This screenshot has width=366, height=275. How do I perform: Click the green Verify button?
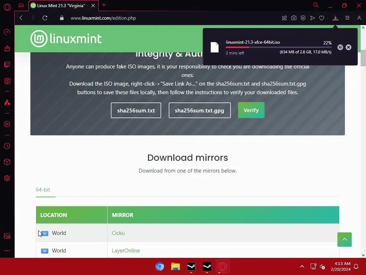coord(251,110)
